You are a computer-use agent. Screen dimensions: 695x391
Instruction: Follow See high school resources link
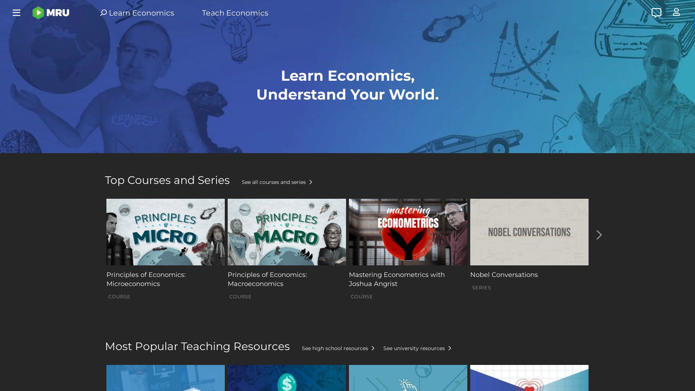(x=335, y=348)
